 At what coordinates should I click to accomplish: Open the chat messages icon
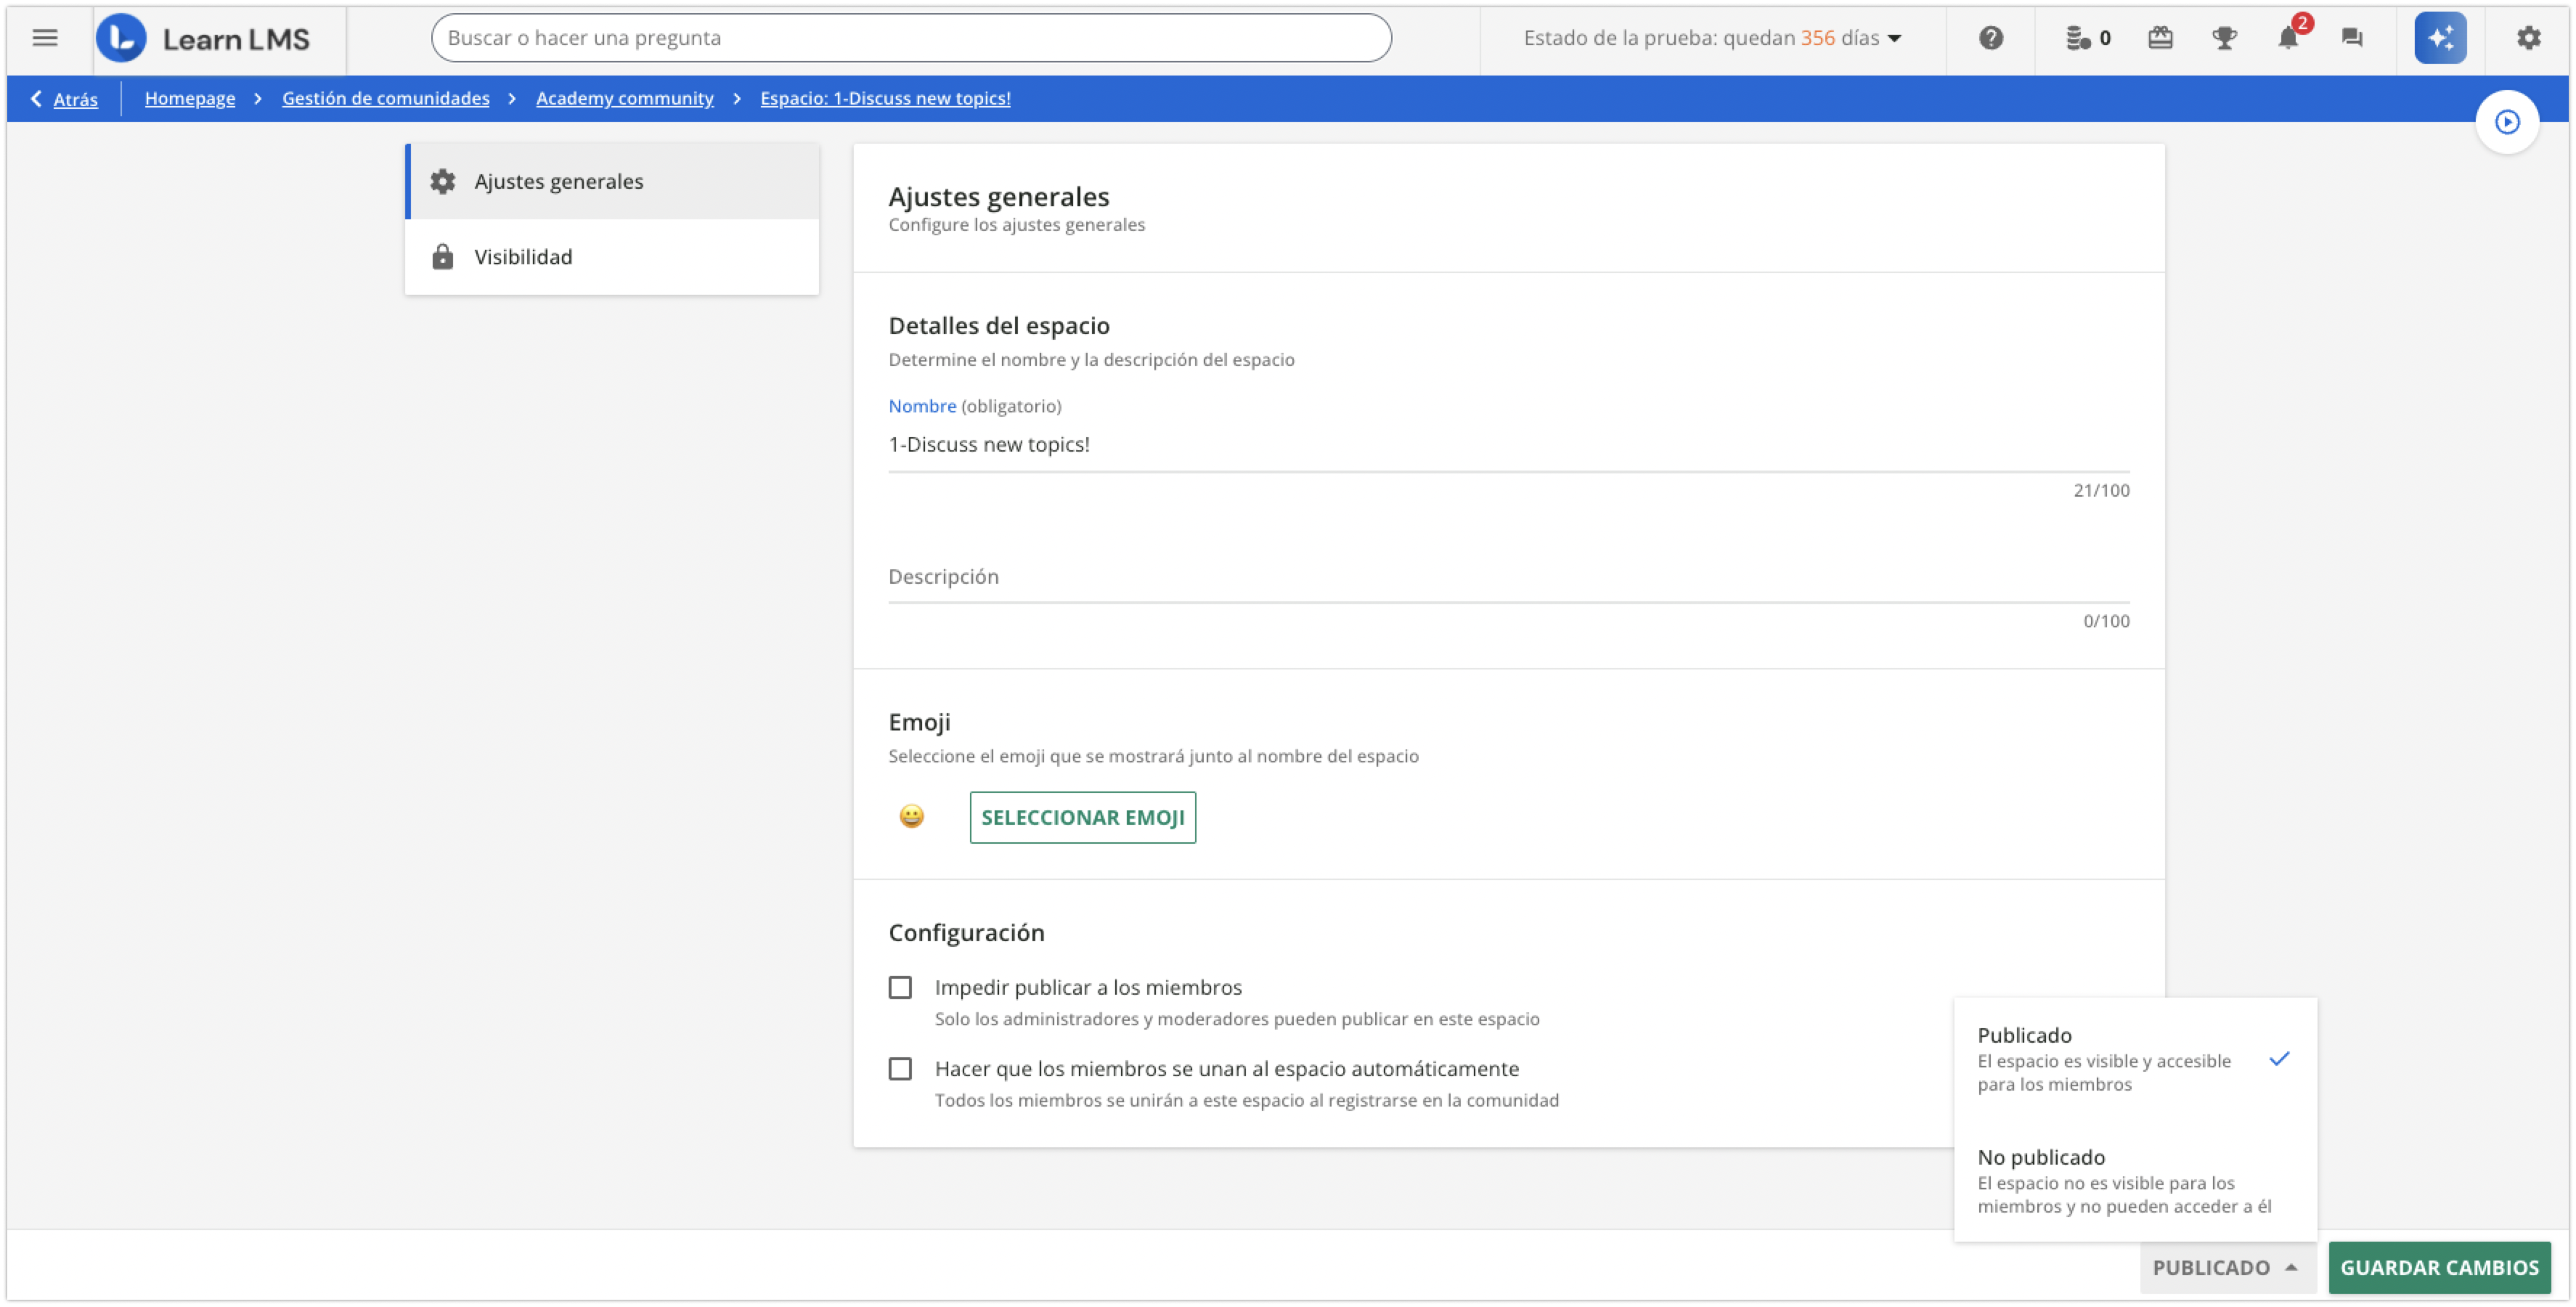(2352, 38)
